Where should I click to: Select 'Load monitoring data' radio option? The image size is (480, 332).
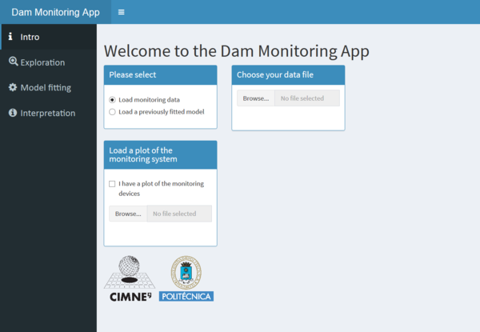[x=112, y=100]
